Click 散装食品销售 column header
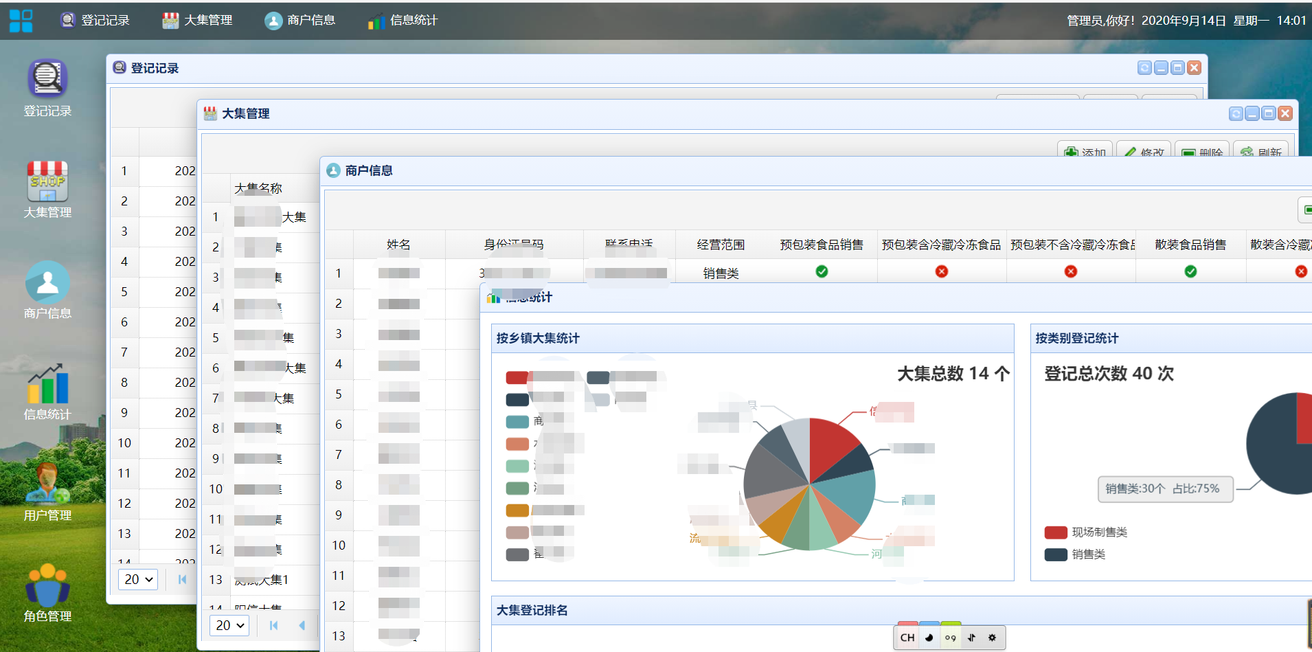 (1190, 245)
